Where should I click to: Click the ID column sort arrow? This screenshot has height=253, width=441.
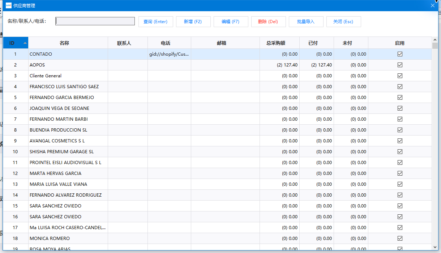pos(25,43)
